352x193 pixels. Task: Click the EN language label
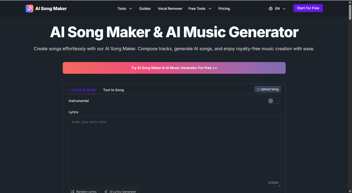point(277,8)
